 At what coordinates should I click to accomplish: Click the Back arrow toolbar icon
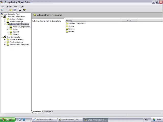[x=2, y=10]
